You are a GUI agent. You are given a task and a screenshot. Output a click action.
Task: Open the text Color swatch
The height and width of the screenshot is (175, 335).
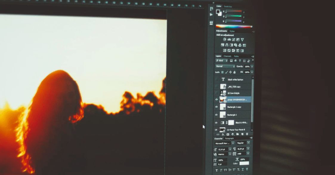click(244, 163)
